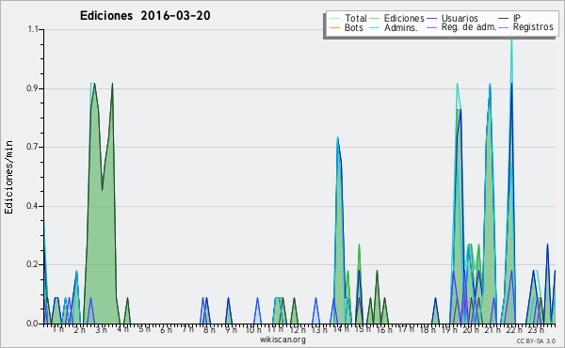
Task: Click the '8 h' x-axis label
Action: 209,329
